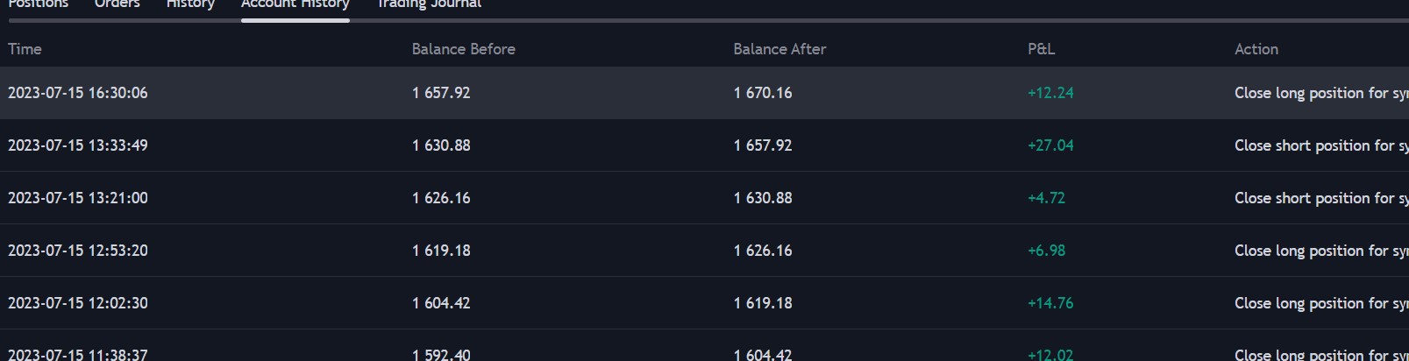1409x361 pixels.
Task: Click the +12.24 P&L value
Action: pos(1050,93)
